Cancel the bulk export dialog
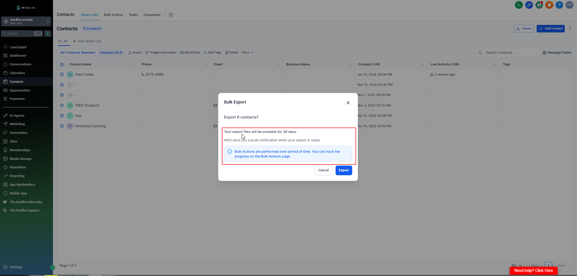577x276 pixels. click(324, 170)
